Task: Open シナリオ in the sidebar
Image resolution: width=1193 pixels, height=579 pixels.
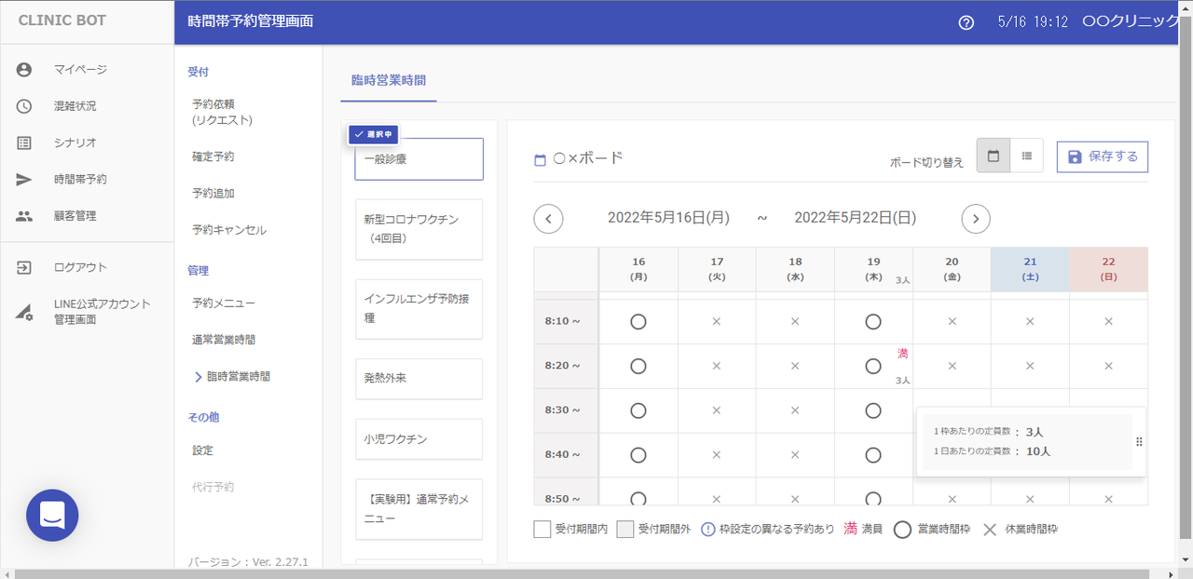Action: 75,142
